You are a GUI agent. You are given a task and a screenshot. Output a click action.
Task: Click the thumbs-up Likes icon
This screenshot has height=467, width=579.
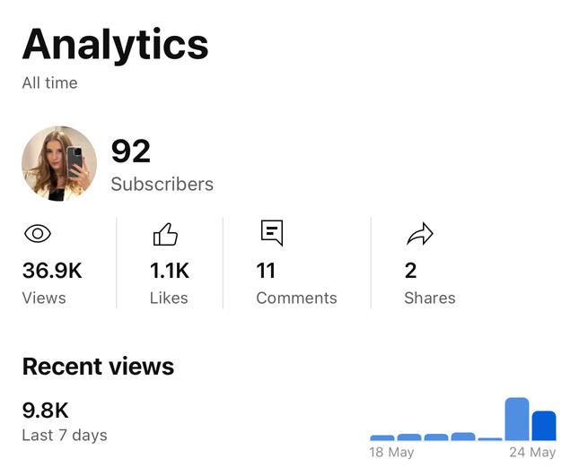click(165, 235)
